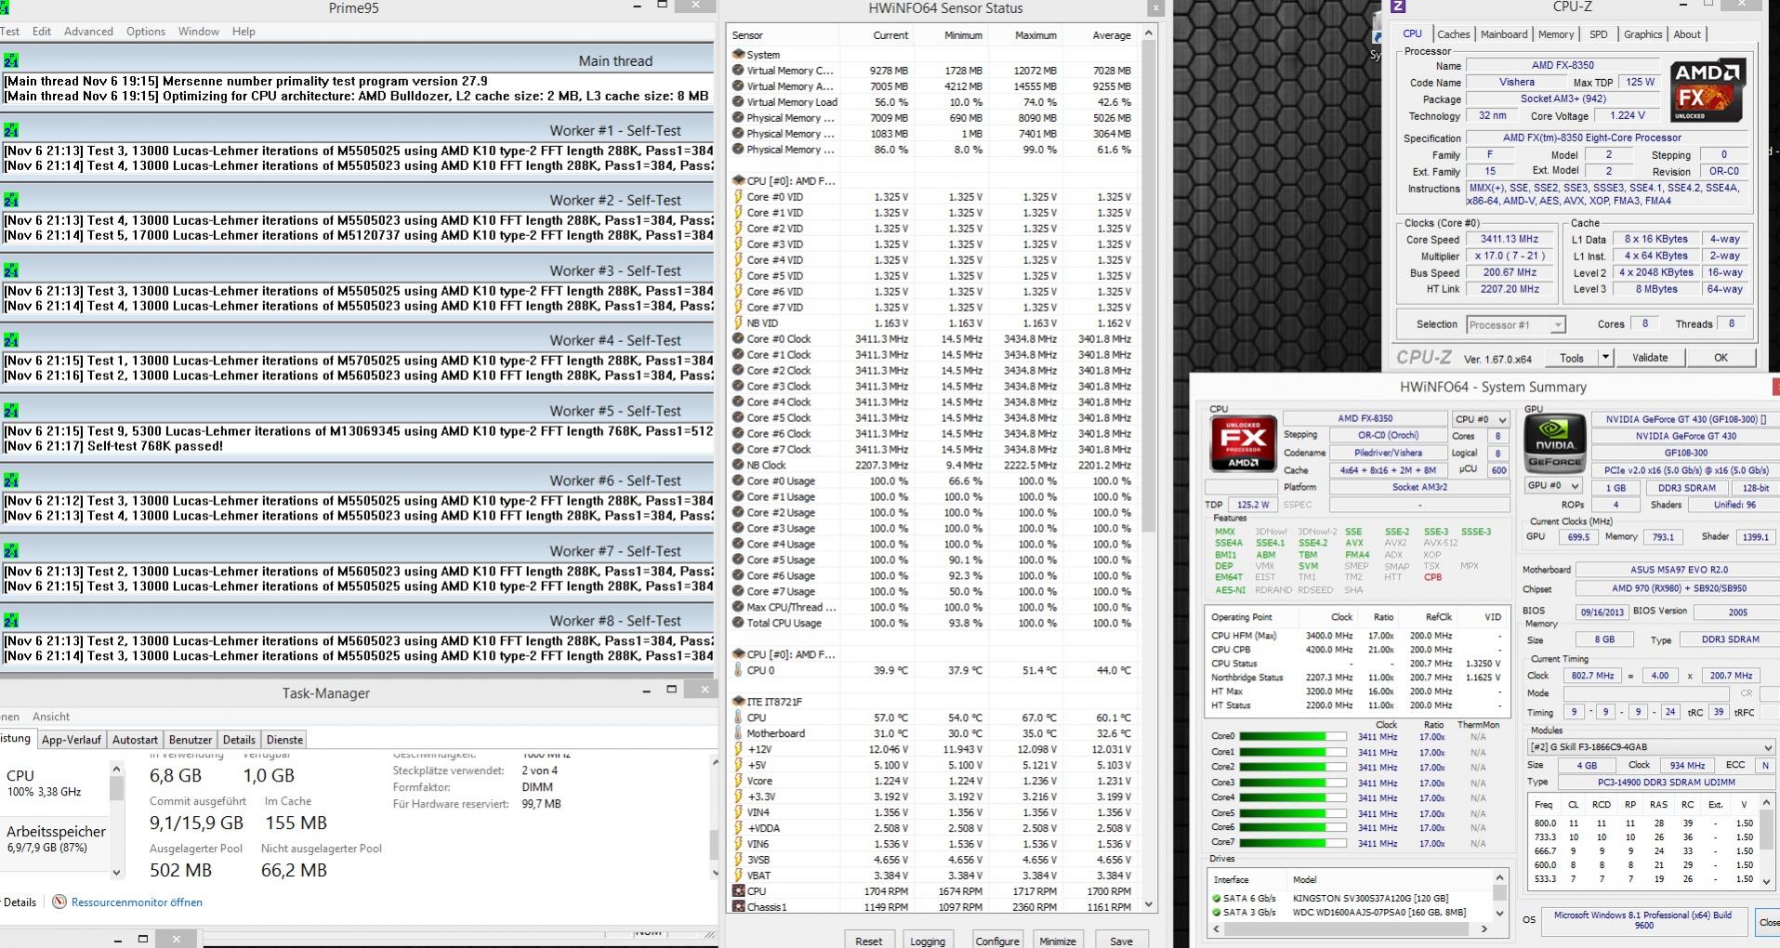Click the AMD FX logo in System Summary
The height and width of the screenshot is (948, 1780).
pos(1243,443)
